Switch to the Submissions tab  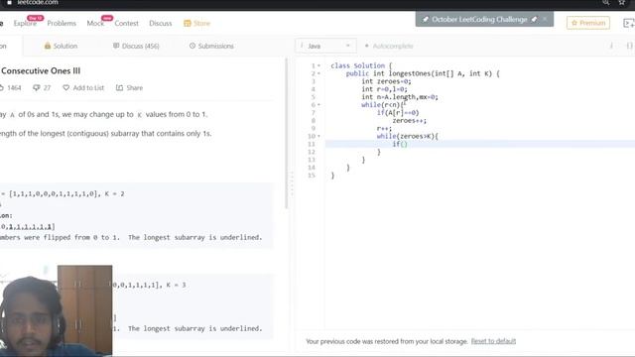pyautogui.click(x=211, y=47)
